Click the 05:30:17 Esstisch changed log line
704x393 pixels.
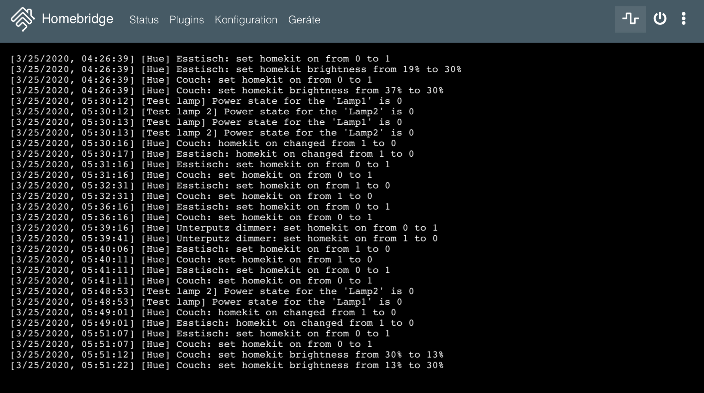pos(212,154)
